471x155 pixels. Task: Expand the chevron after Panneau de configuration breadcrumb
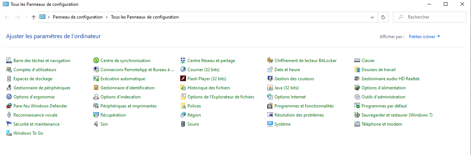(x=107, y=17)
